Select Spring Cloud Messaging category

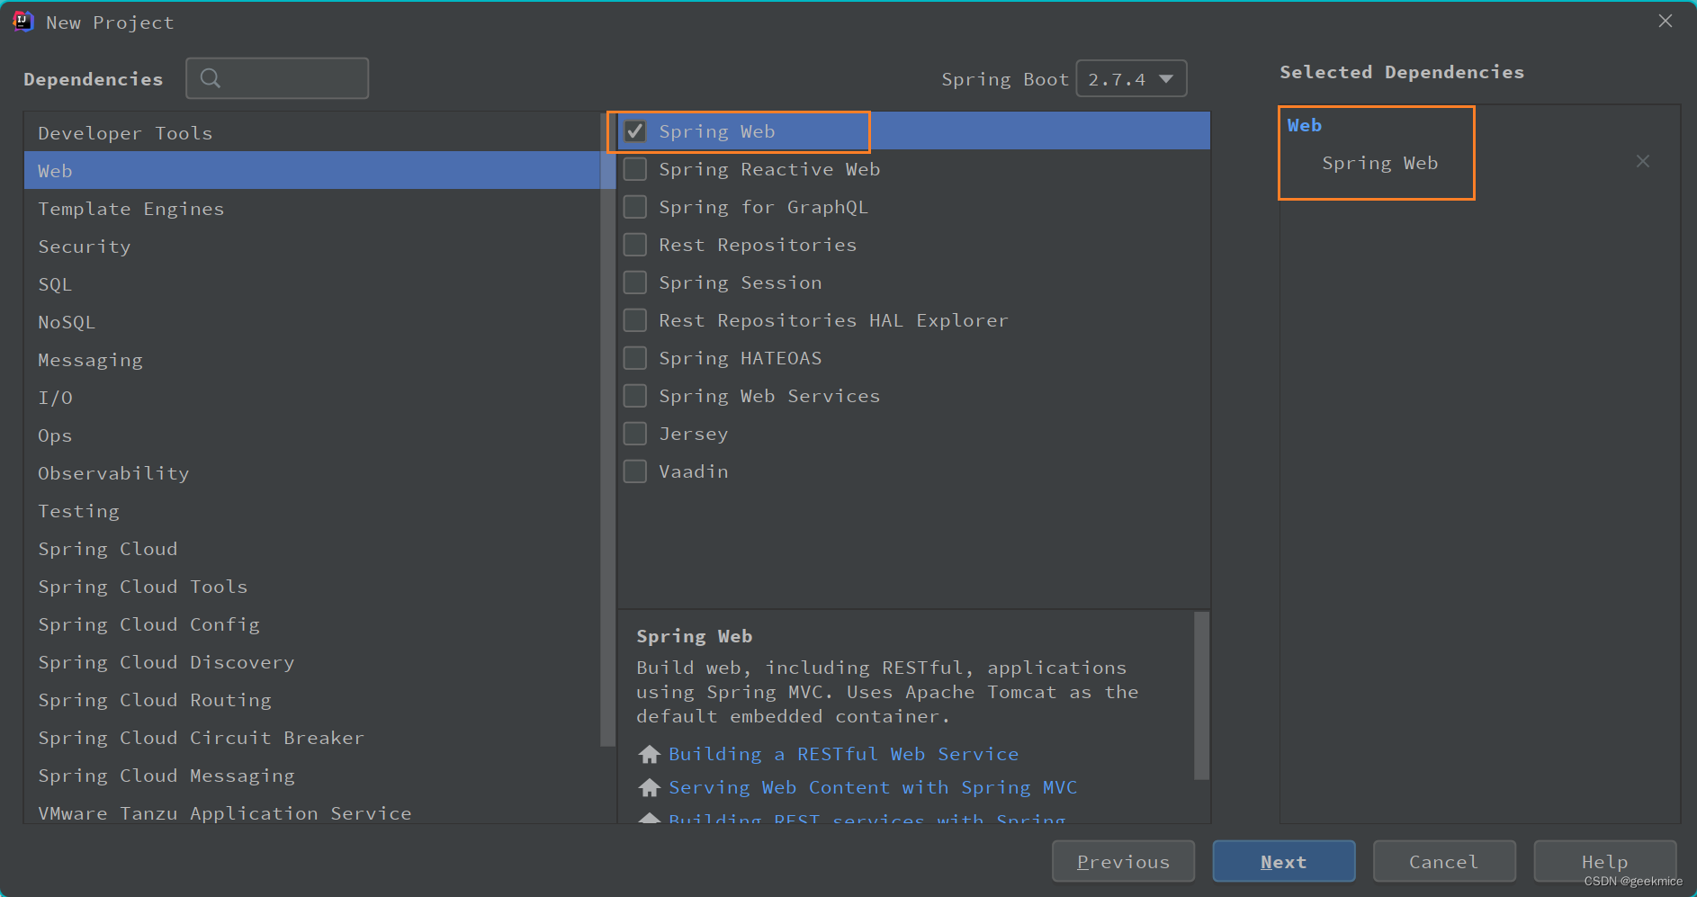click(312, 776)
